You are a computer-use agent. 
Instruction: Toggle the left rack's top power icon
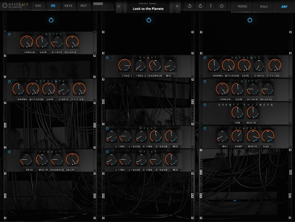(51, 20)
